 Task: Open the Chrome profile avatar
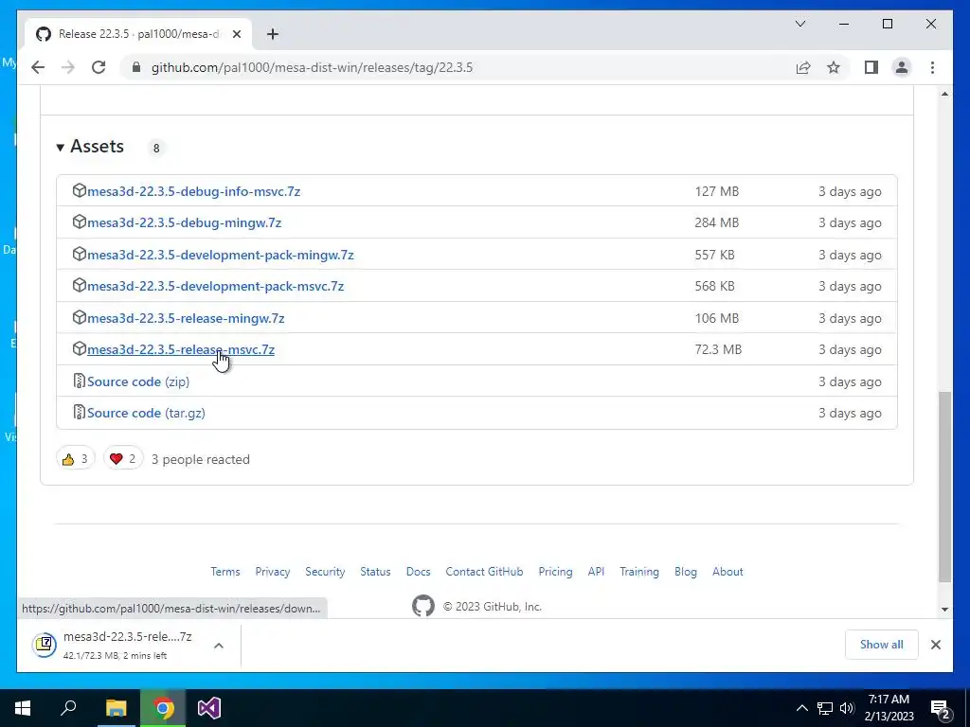click(902, 67)
